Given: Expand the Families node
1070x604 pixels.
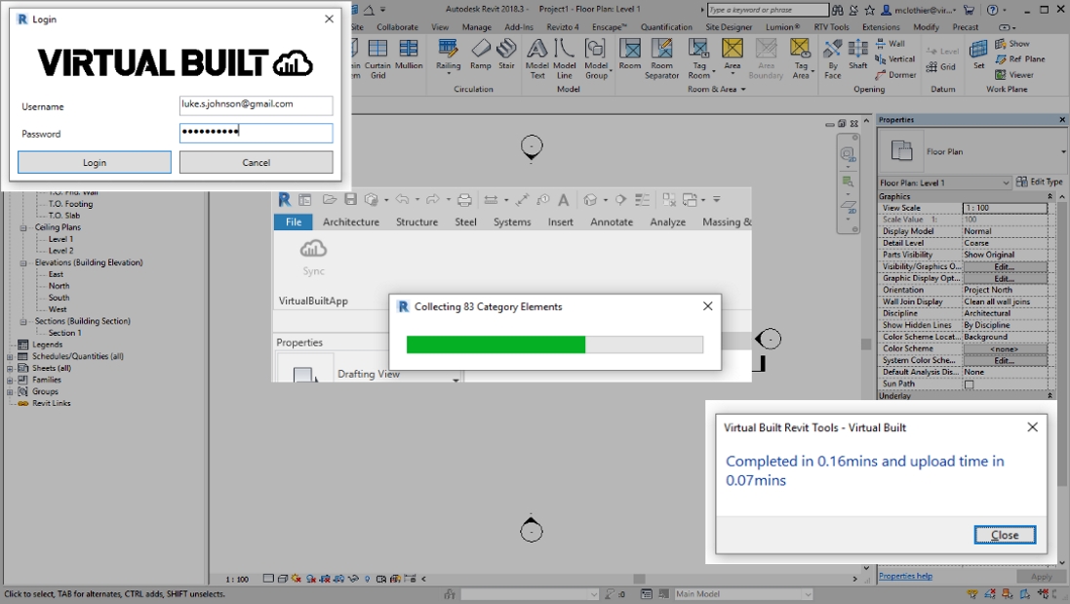Looking at the screenshot, I should [10, 381].
